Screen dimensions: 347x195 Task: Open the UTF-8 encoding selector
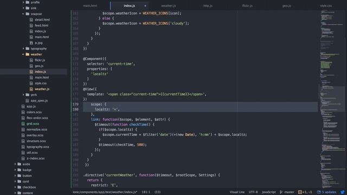click(x=253, y=192)
